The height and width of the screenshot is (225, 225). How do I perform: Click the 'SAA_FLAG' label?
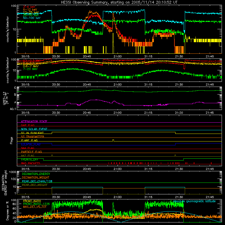[x=28, y=148]
